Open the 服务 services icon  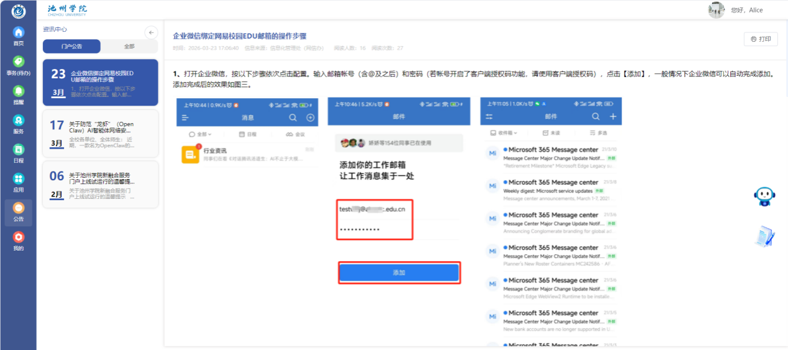click(x=19, y=123)
